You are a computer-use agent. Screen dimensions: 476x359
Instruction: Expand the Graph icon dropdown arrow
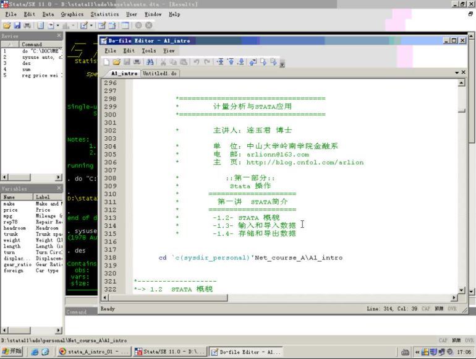pyautogui.click(x=73, y=25)
